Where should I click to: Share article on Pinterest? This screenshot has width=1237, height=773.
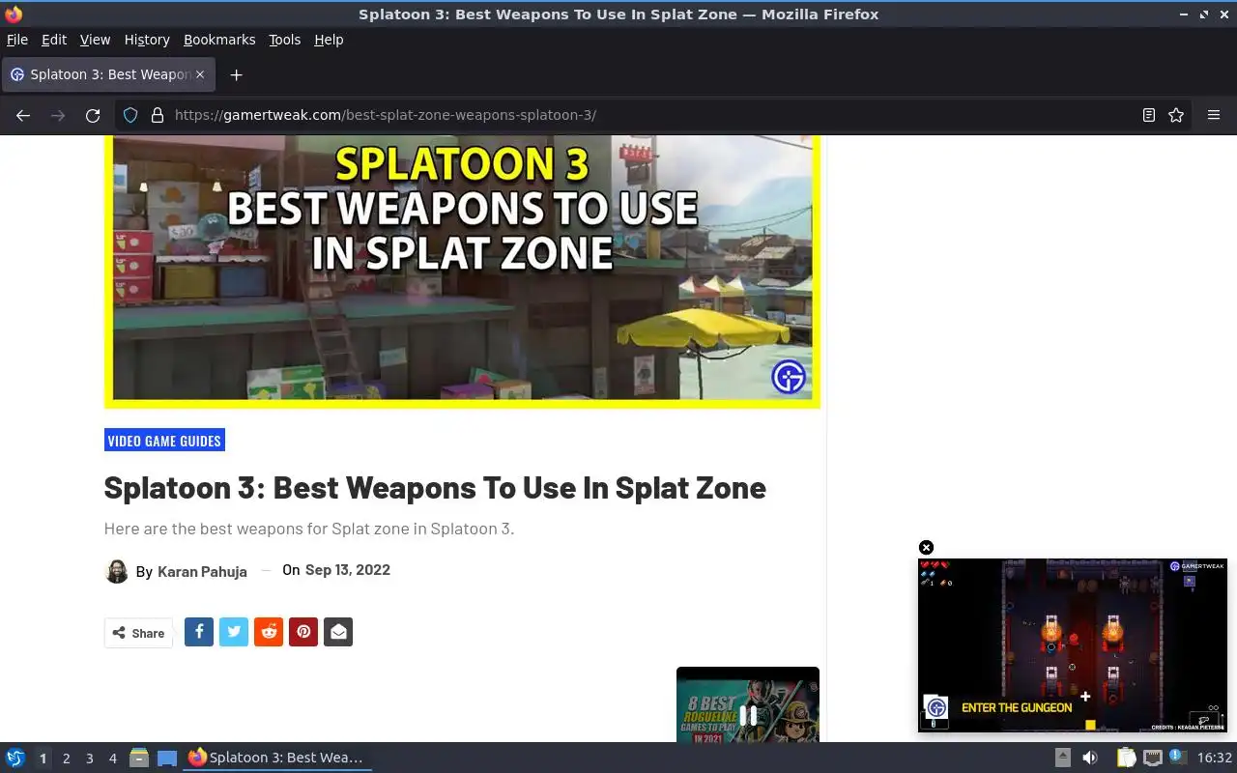(x=303, y=632)
